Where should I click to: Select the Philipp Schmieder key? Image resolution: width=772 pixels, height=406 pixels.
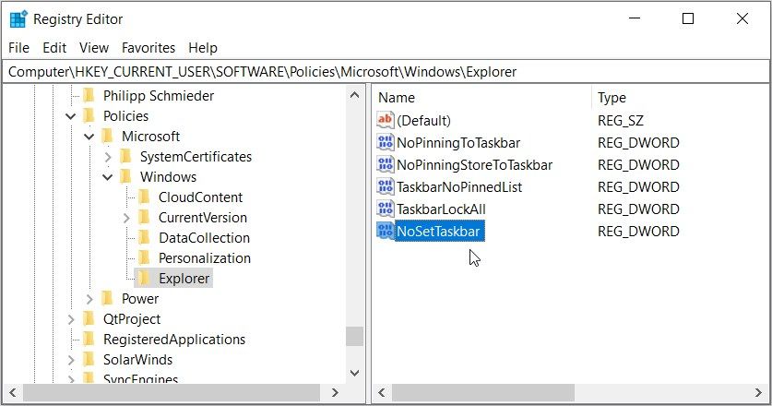pos(159,96)
